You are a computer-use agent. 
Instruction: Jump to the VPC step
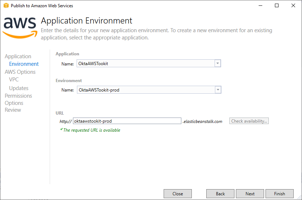pyautogui.click(x=14, y=80)
